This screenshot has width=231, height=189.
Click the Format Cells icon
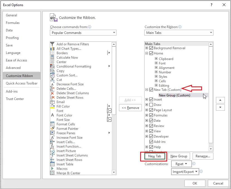click(52, 124)
